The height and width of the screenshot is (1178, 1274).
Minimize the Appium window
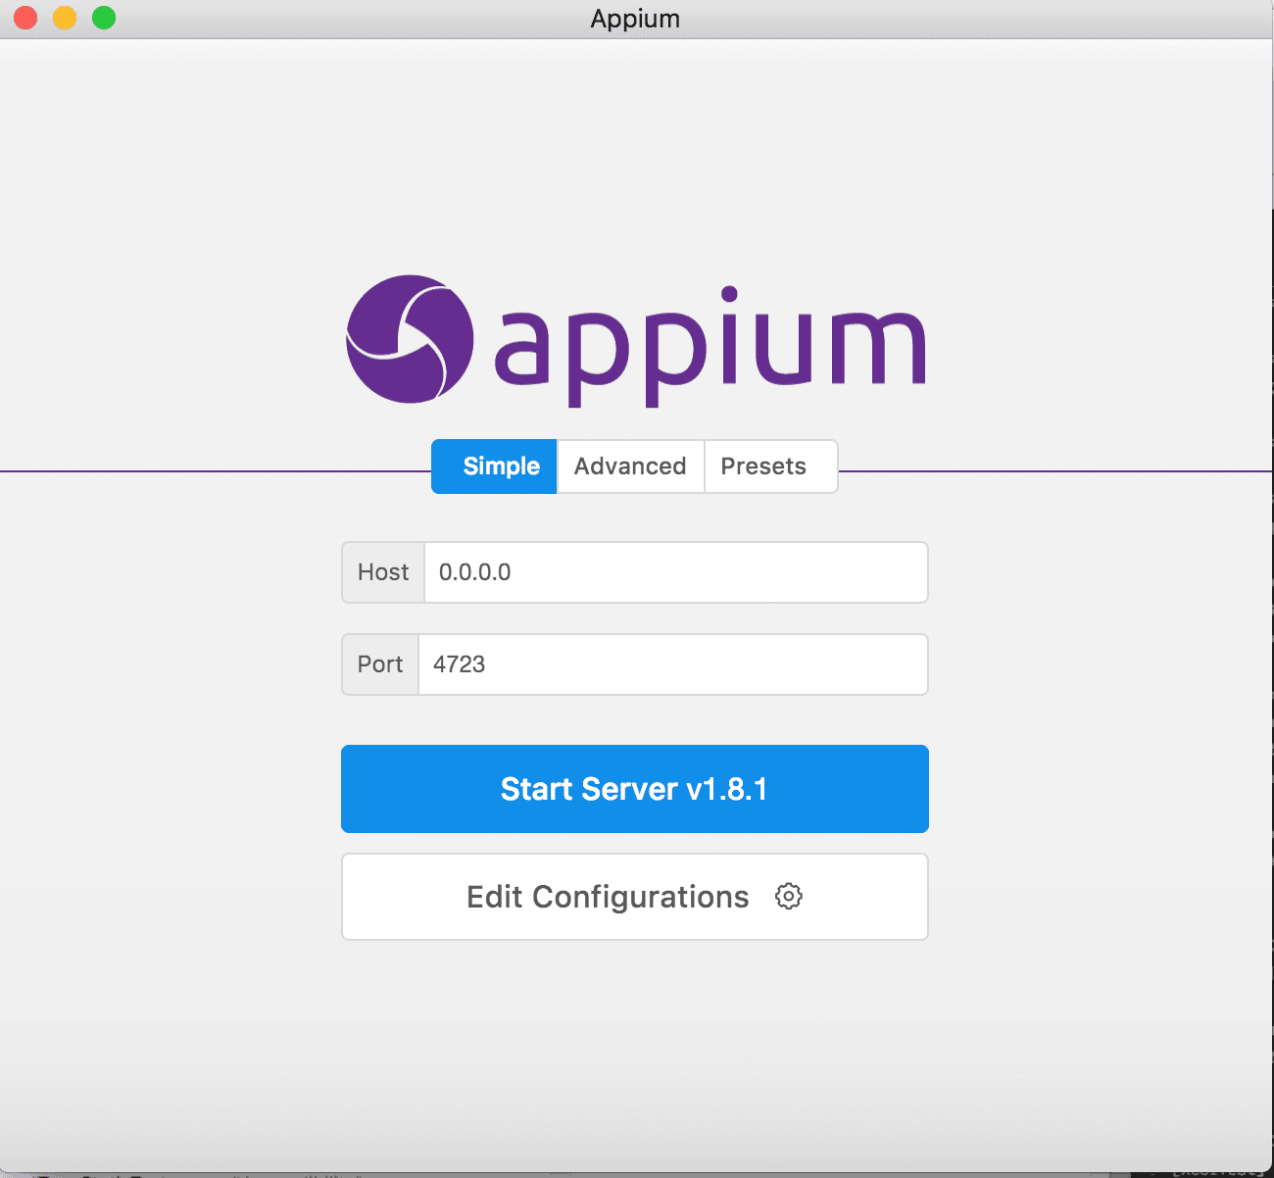click(65, 18)
